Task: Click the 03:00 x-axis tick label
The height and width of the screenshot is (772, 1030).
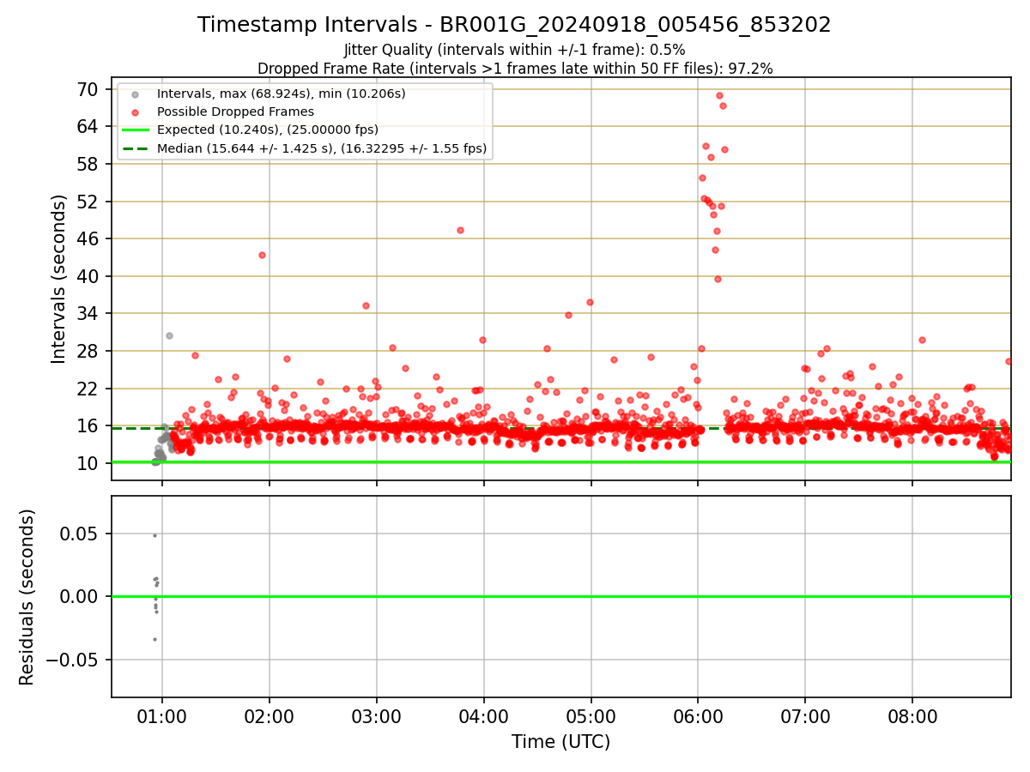Action: (x=377, y=715)
